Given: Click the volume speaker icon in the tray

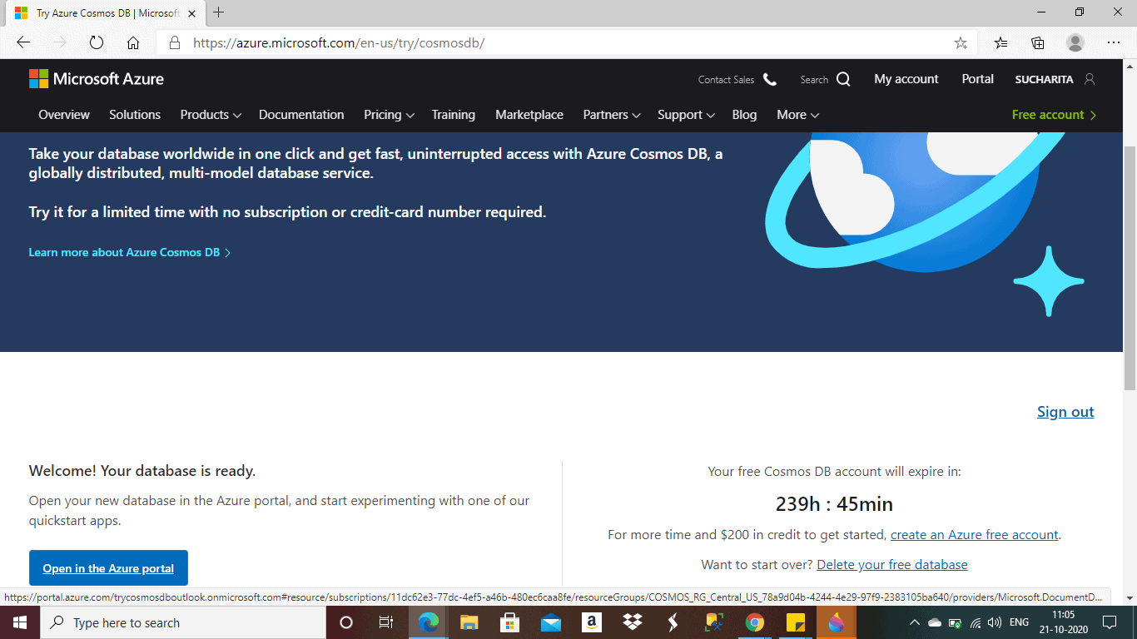Looking at the screenshot, I should tap(994, 622).
